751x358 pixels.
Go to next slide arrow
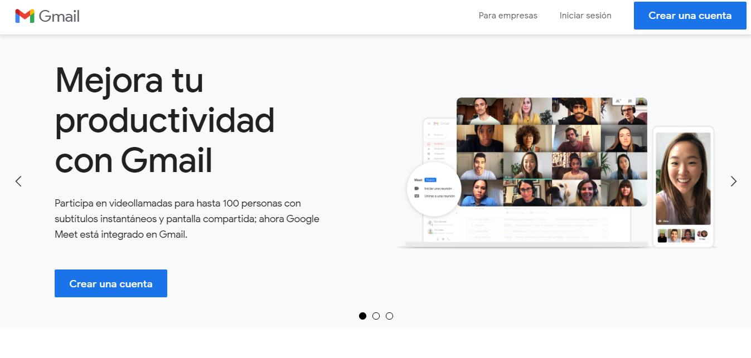(733, 181)
